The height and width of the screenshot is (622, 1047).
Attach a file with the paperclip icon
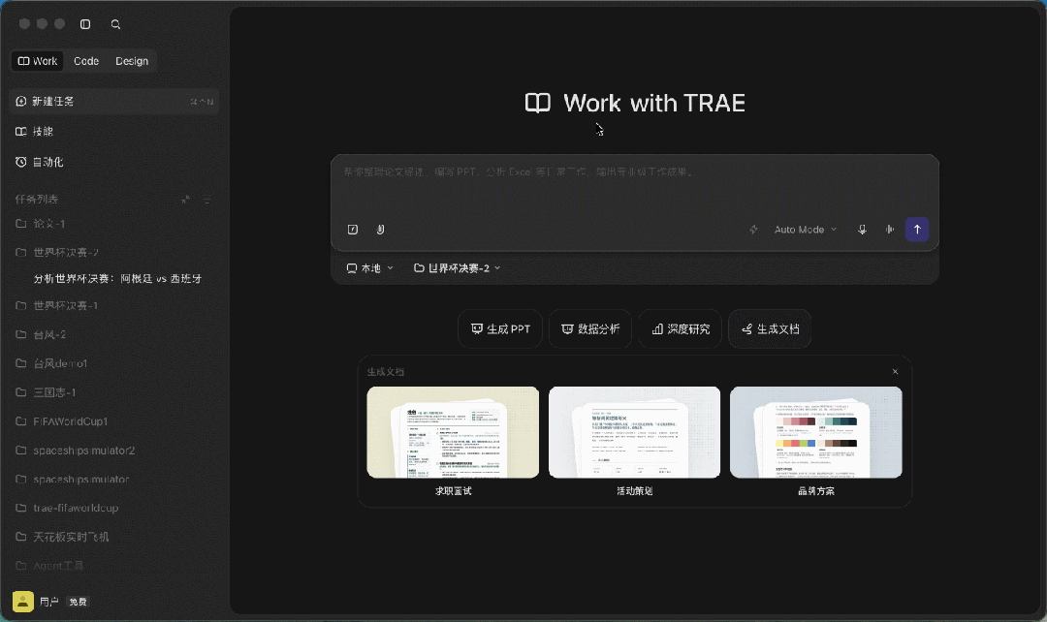tap(381, 230)
